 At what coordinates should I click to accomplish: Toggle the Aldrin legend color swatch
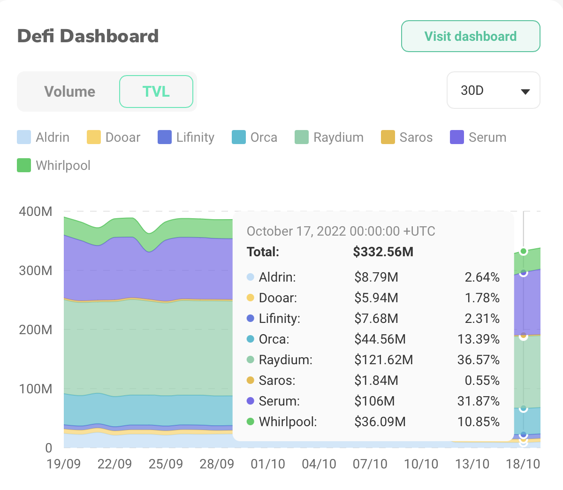pos(24,137)
